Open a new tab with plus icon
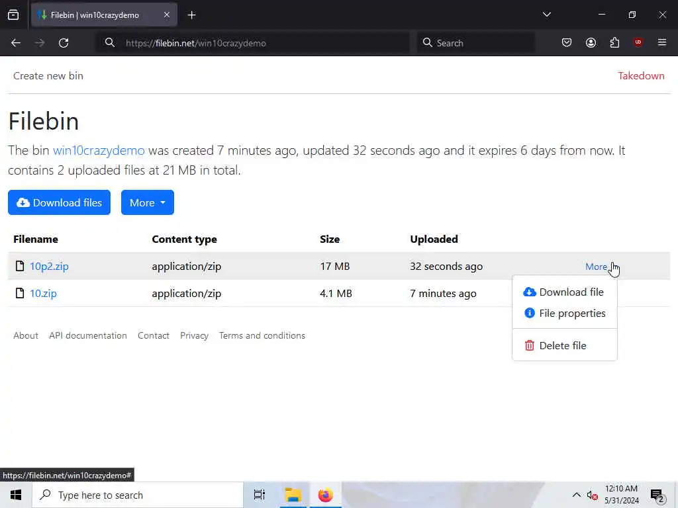The width and height of the screenshot is (678, 508). [x=191, y=15]
